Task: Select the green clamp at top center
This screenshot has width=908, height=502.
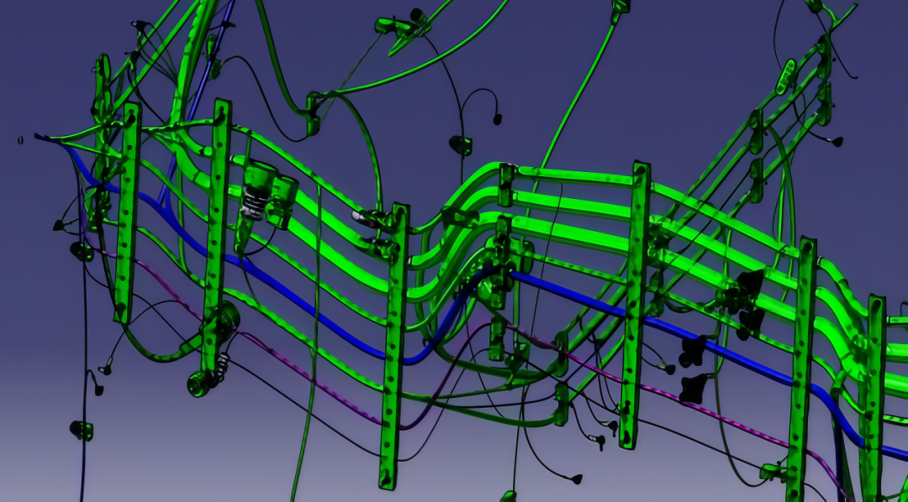Action: (401, 27)
